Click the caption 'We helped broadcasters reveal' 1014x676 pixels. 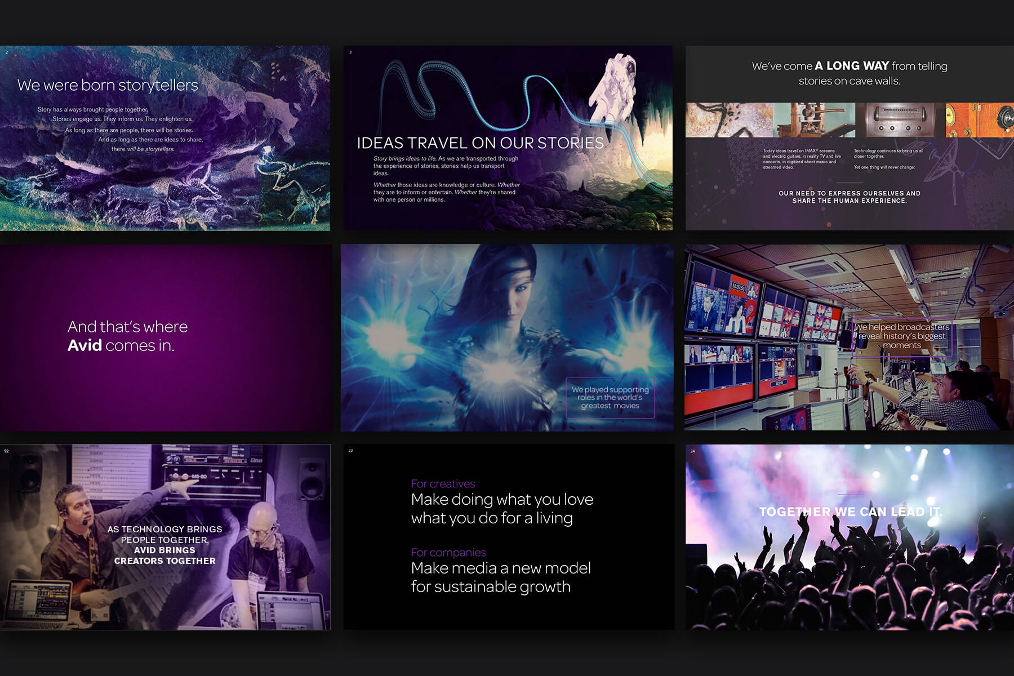click(902, 336)
